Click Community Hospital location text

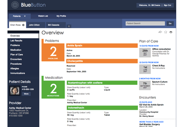[x=149, y=112]
